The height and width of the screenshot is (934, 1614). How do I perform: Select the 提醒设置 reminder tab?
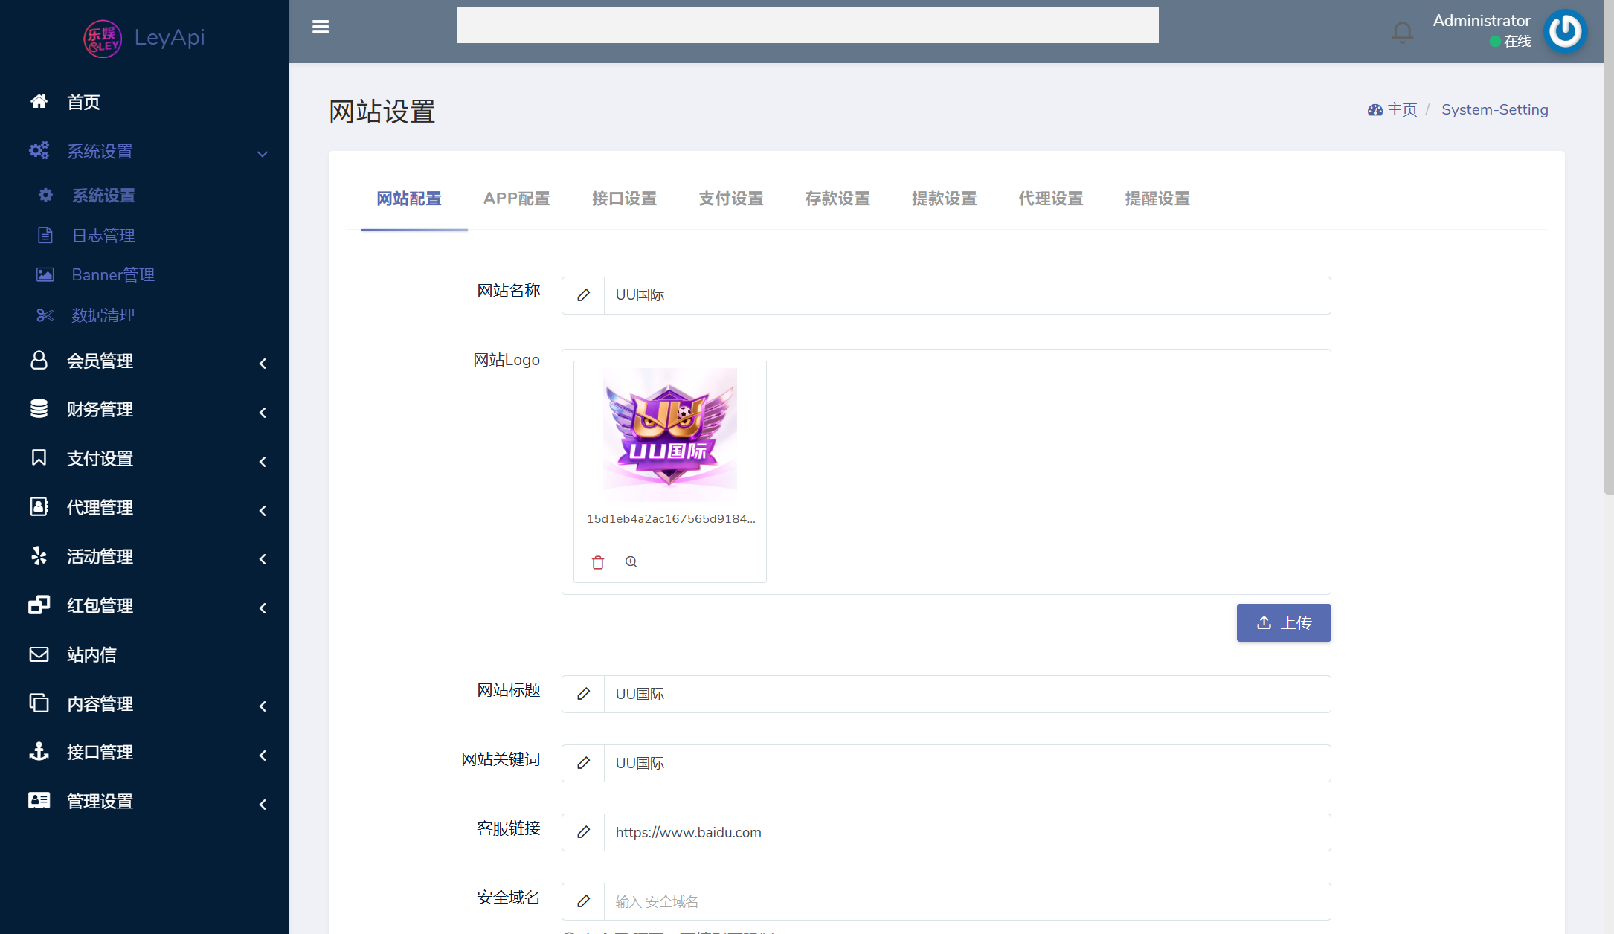1157,199
